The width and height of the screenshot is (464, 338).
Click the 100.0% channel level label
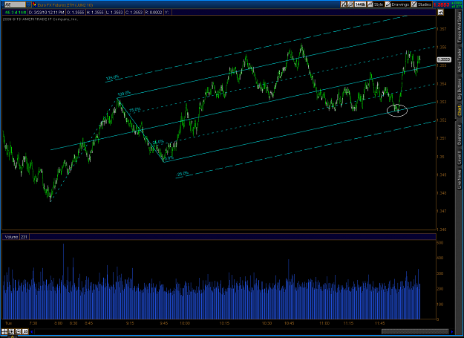(x=124, y=94)
